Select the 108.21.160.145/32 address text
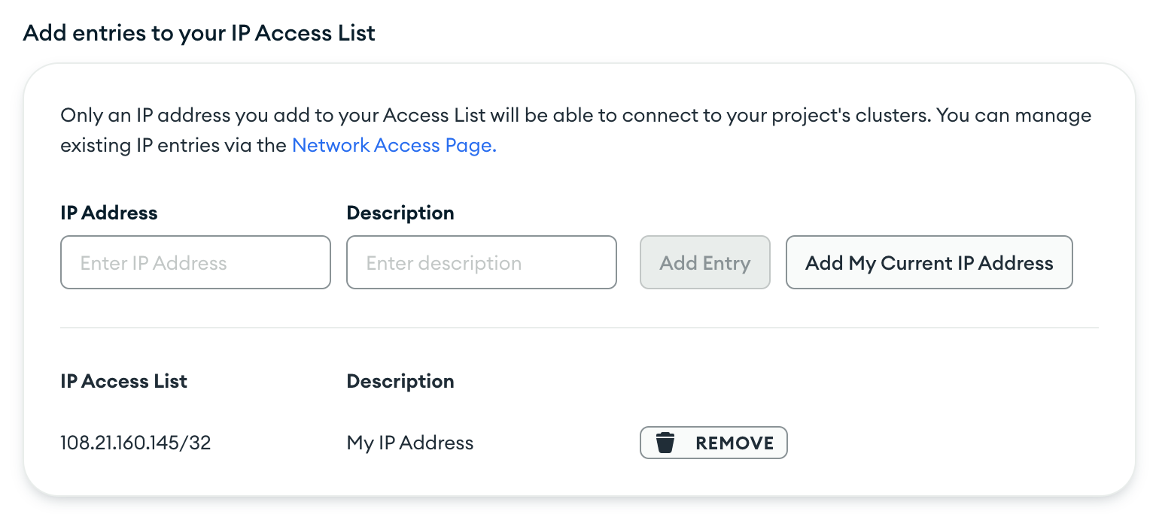 coord(135,443)
